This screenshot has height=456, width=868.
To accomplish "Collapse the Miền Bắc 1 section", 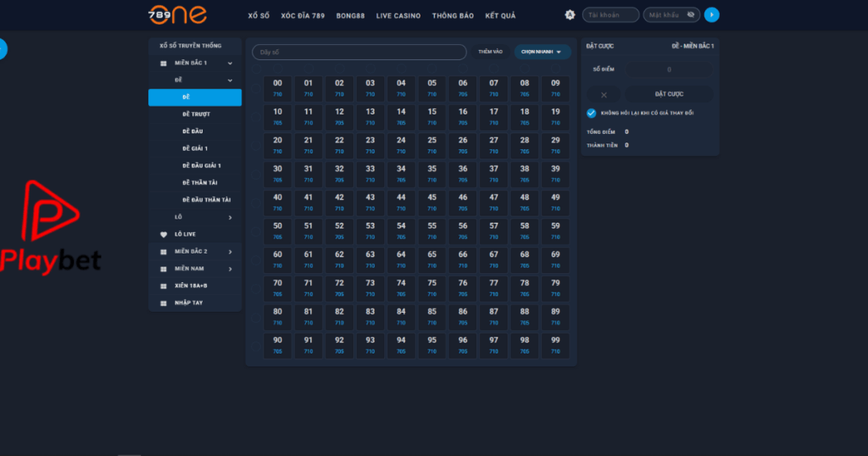I will coord(230,63).
